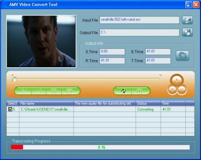Screen dimensions: 201x160
Task: Click the R.Time field
Action: [112, 61]
